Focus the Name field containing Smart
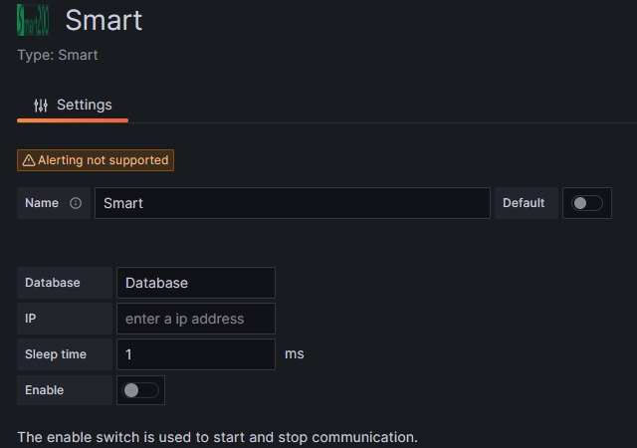The image size is (637, 448). point(293,203)
